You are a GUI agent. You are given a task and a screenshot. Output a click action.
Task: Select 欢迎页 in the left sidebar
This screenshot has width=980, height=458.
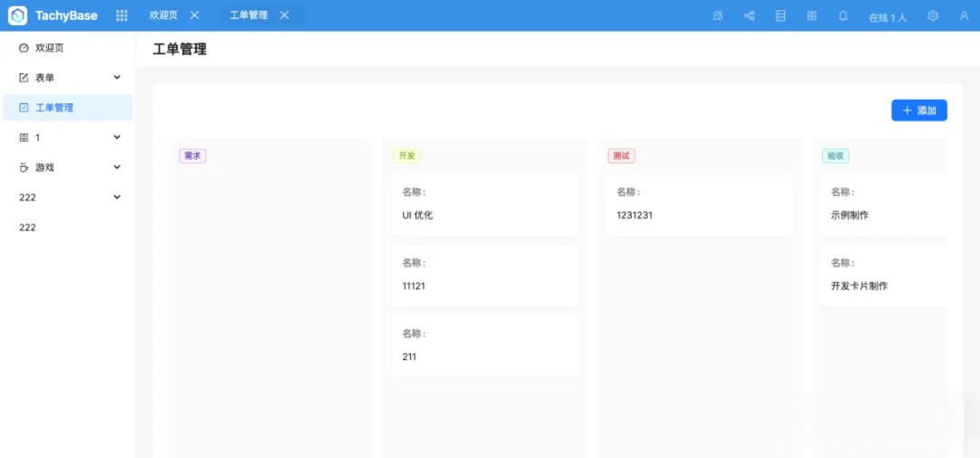tap(49, 48)
